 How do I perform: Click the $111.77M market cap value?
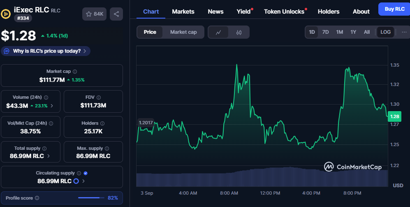tap(52, 80)
